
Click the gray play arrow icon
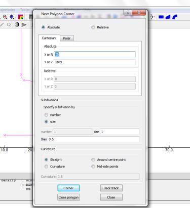click(24, 25)
